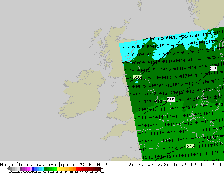Image resolution: width=224 pixels, height=173 pixels.
Task: Click the 560 contour label
Action: pos(137,77)
